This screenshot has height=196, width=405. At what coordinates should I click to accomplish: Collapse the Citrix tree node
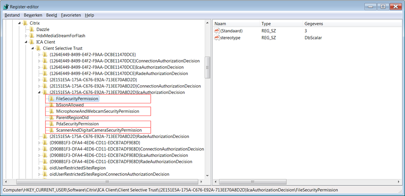coord(20,23)
